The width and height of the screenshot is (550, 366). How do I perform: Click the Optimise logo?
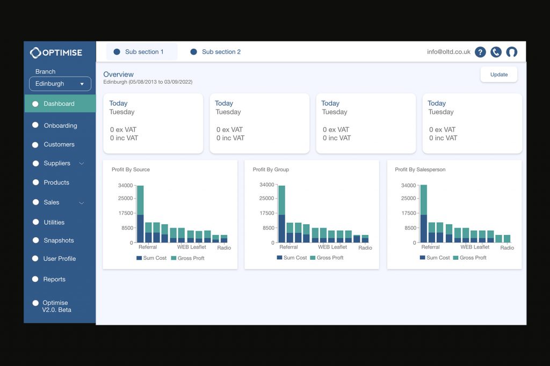click(56, 52)
